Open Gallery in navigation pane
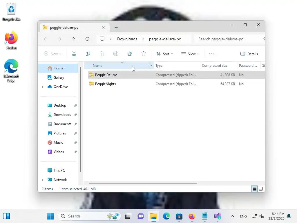The height and width of the screenshot is (223, 297). [58, 77]
